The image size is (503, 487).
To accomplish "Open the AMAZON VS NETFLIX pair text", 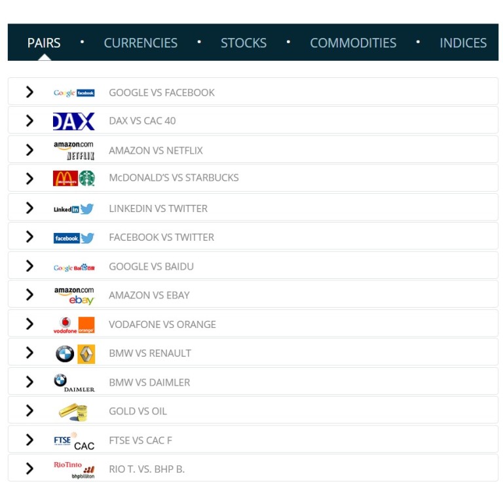I will [156, 151].
